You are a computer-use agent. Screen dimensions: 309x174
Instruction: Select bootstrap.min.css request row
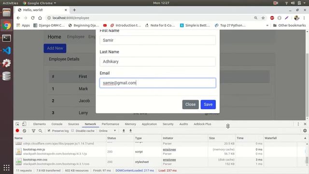point(160,162)
